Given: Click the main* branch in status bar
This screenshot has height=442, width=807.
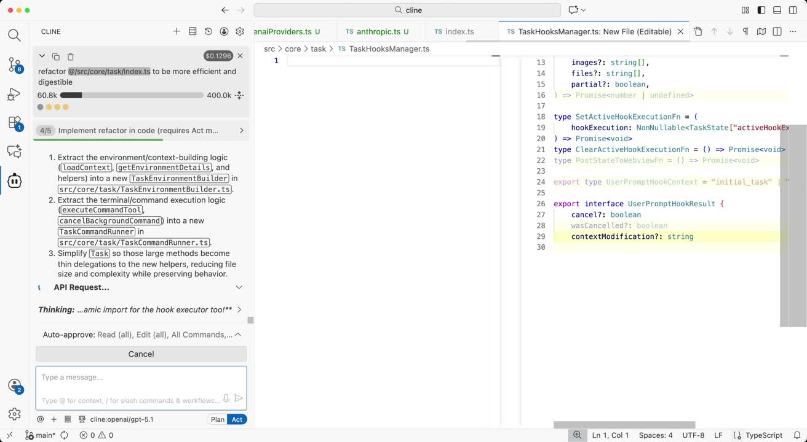Looking at the screenshot, I should pos(40,435).
